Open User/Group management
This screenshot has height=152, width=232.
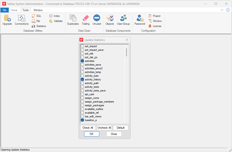click(x=123, y=20)
